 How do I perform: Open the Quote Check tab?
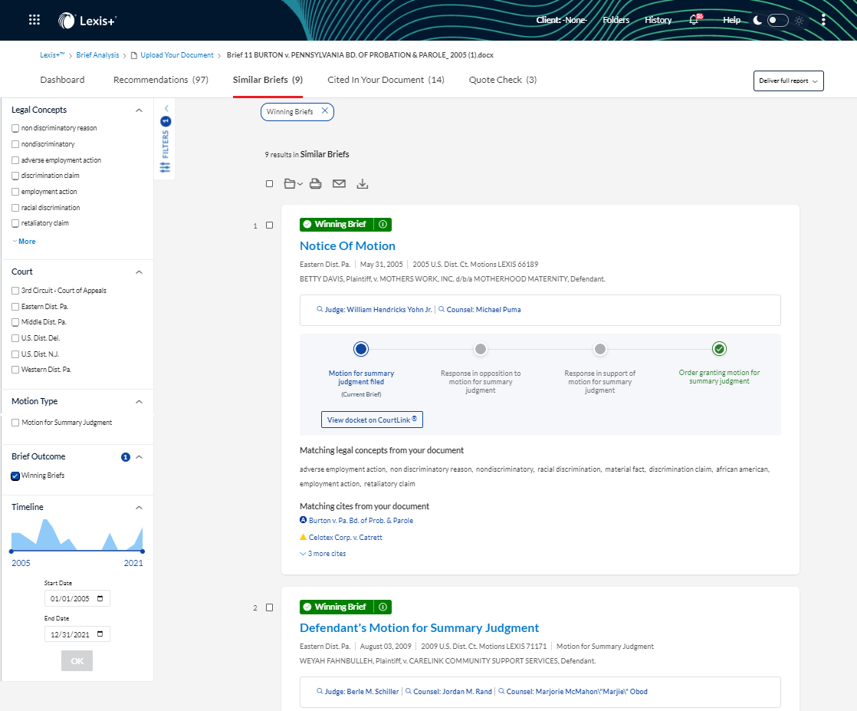coord(502,80)
